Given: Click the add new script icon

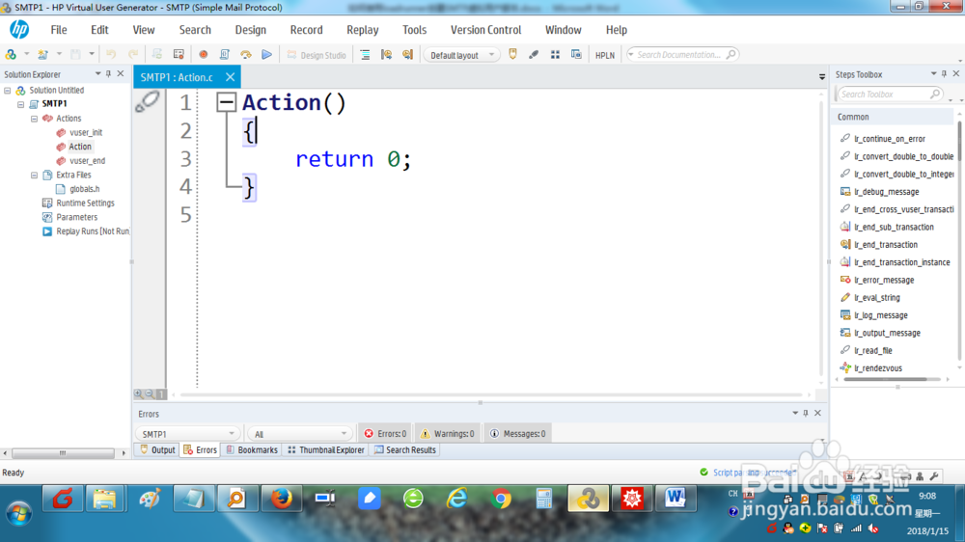Looking at the screenshot, I should (x=42, y=55).
